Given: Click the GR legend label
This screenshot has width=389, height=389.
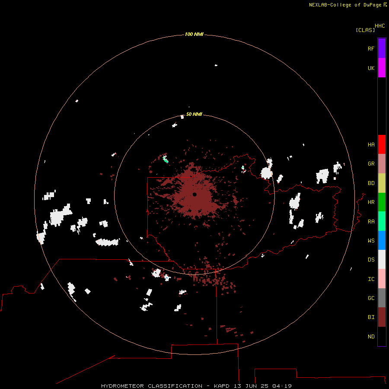Looking at the screenshot, I should point(371,164).
